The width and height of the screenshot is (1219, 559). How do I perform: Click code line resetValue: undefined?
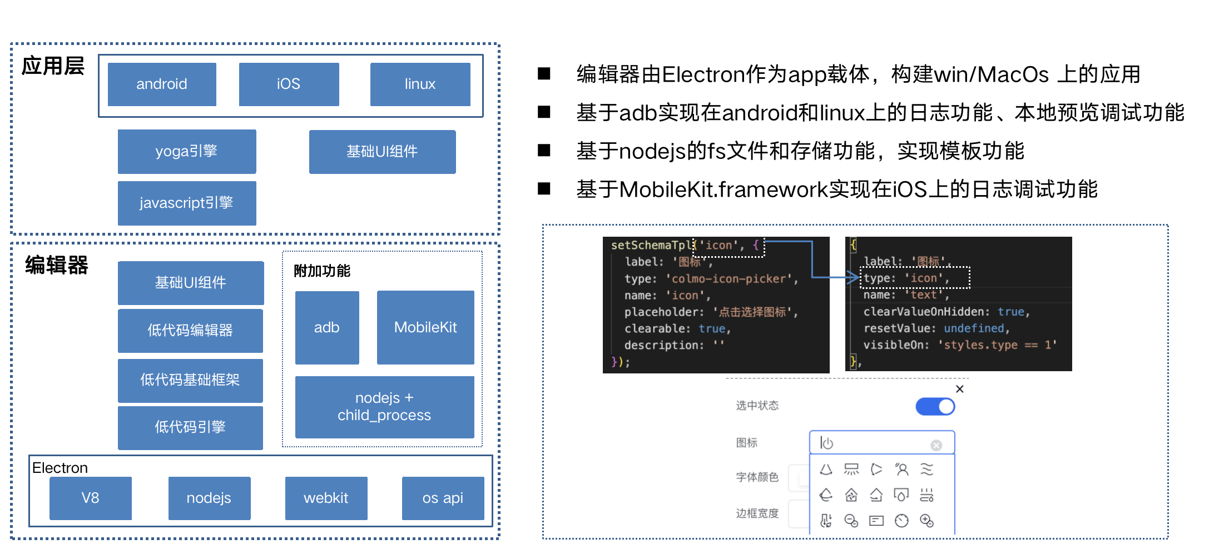936,328
